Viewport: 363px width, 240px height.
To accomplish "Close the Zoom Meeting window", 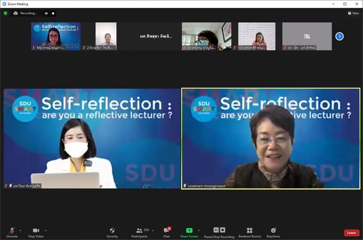I will pyautogui.click(x=357, y=4).
